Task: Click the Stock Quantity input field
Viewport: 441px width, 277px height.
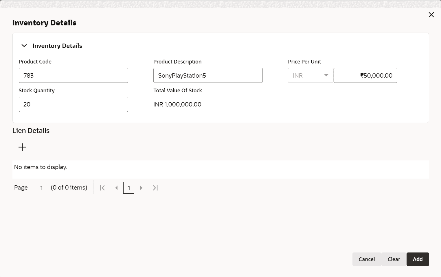Action: coord(73,104)
